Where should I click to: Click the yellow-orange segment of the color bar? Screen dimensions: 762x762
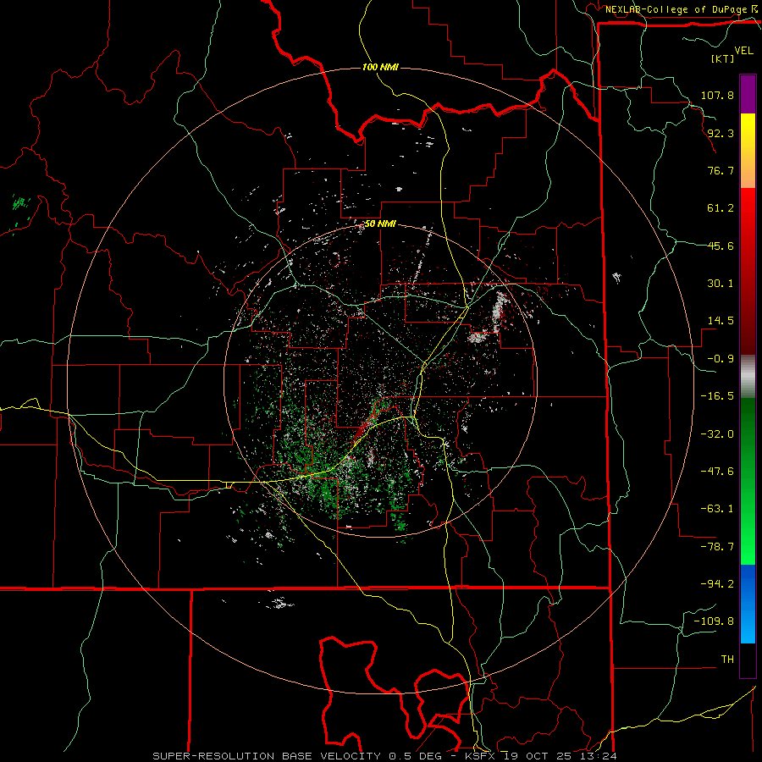point(748,151)
